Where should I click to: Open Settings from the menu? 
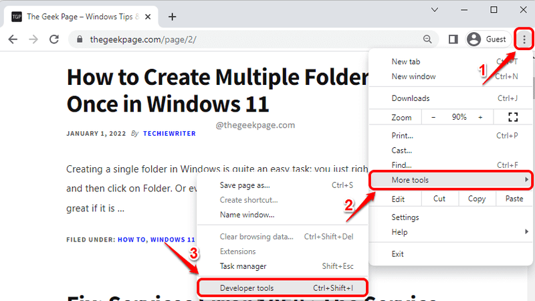click(x=450, y=217)
